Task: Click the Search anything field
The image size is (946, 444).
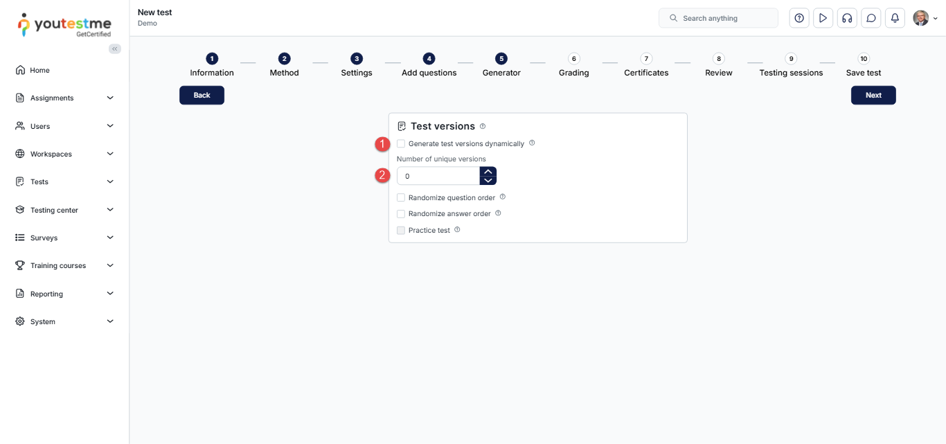Action: click(718, 18)
